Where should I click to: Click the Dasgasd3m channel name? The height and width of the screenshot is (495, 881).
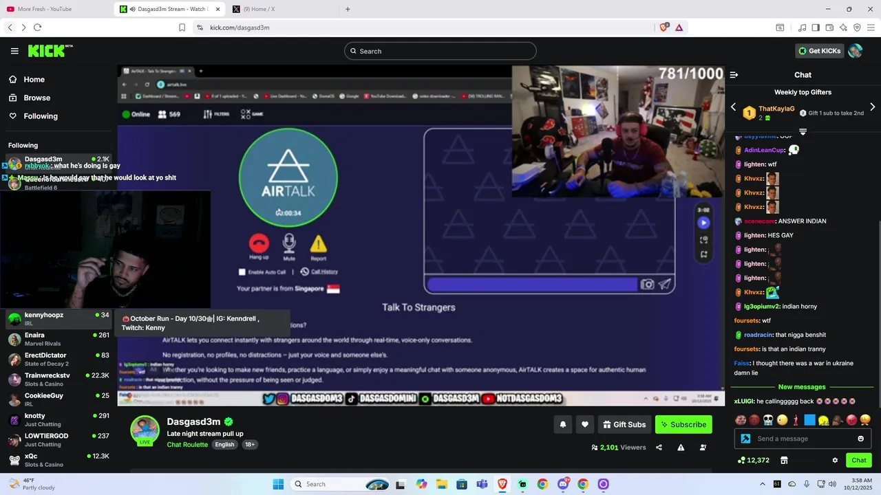pyautogui.click(x=193, y=421)
